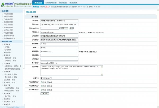Viewport: 159px width, 108px height.
Task: Click 添加 next to 新闻测试
Action: click(x=14, y=102)
